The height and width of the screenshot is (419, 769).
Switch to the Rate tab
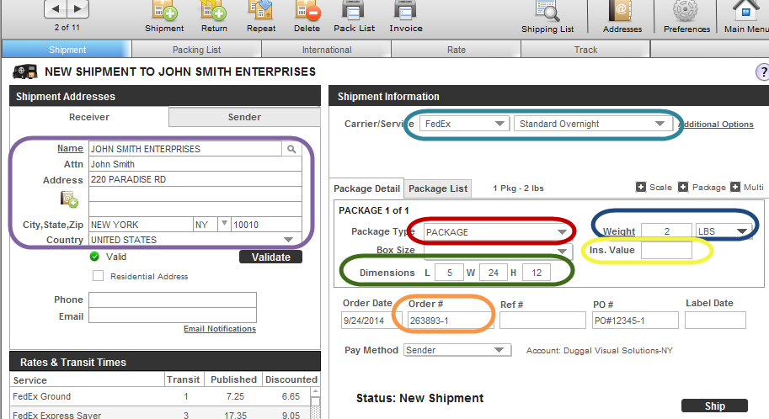pyautogui.click(x=457, y=50)
